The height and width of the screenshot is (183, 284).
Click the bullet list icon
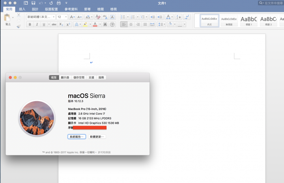(123, 17)
